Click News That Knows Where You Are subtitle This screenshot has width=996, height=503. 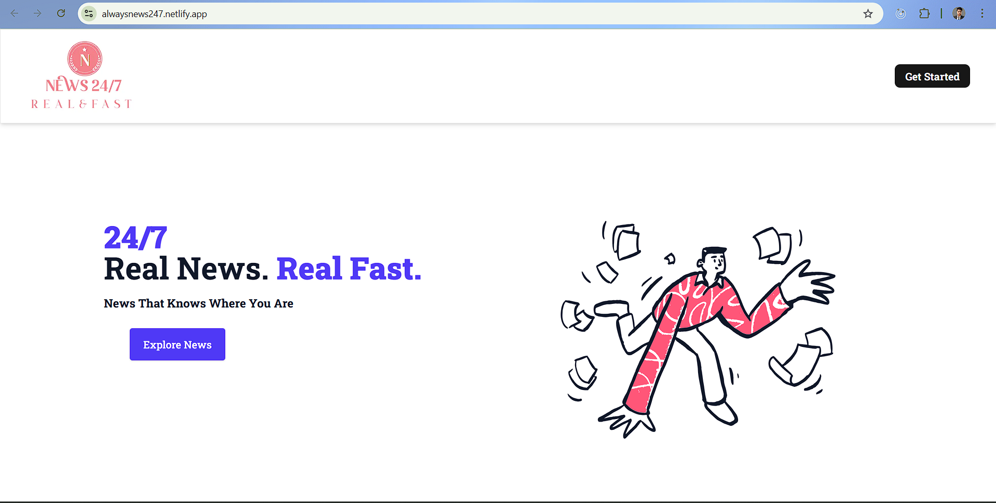click(199, 303)
